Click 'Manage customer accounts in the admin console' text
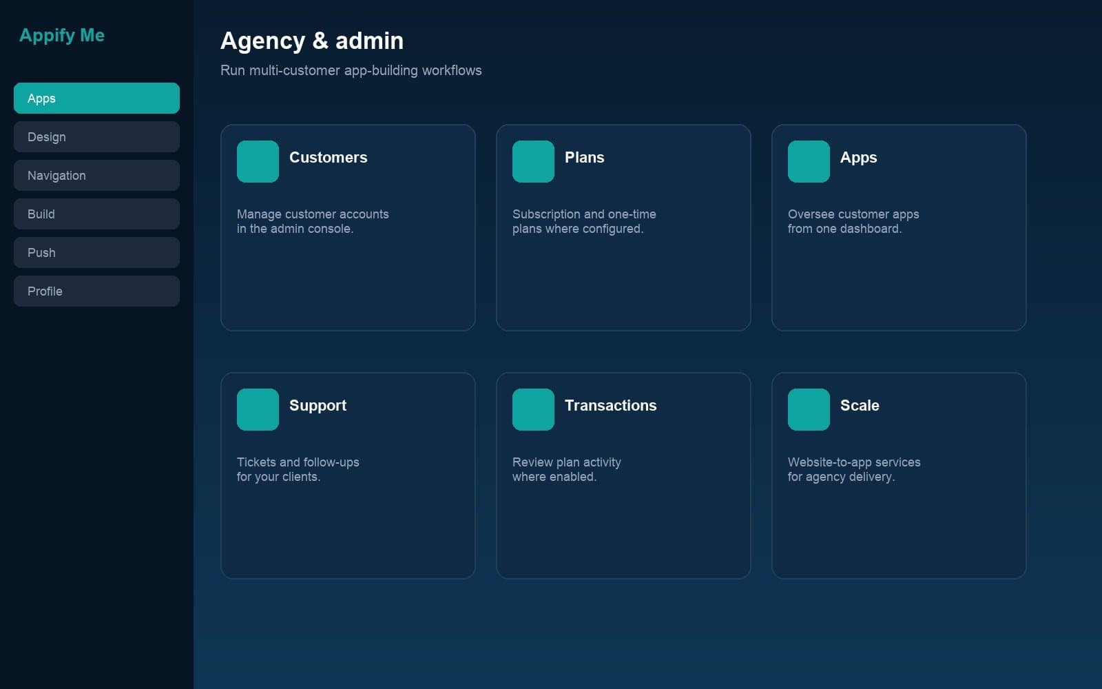 tap(313, 221)
